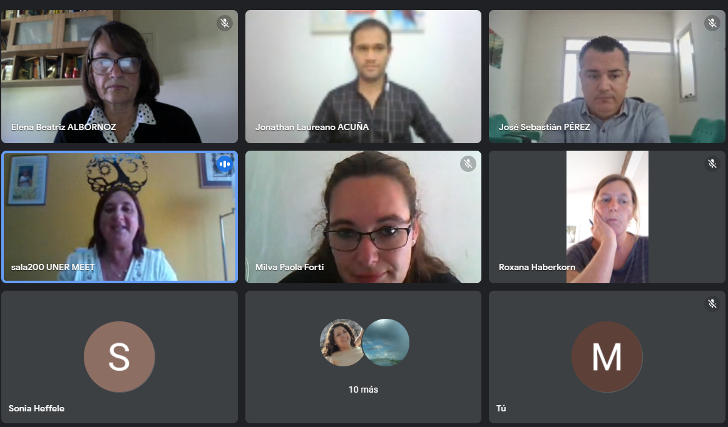
Task: Click muted mic icon on Roxana Haberkorn tile
Action: coord(712,164)
